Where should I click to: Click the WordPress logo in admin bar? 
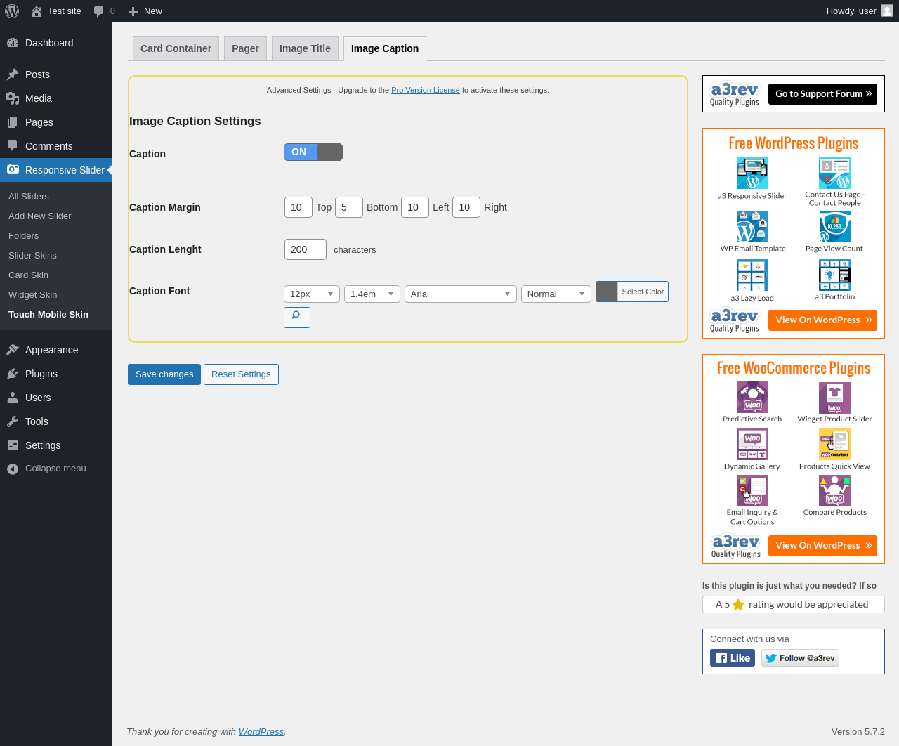[12, 11]
